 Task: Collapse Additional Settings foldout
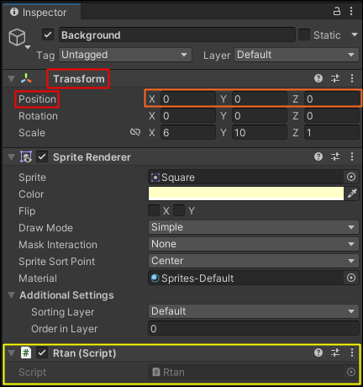coord(11,295)
